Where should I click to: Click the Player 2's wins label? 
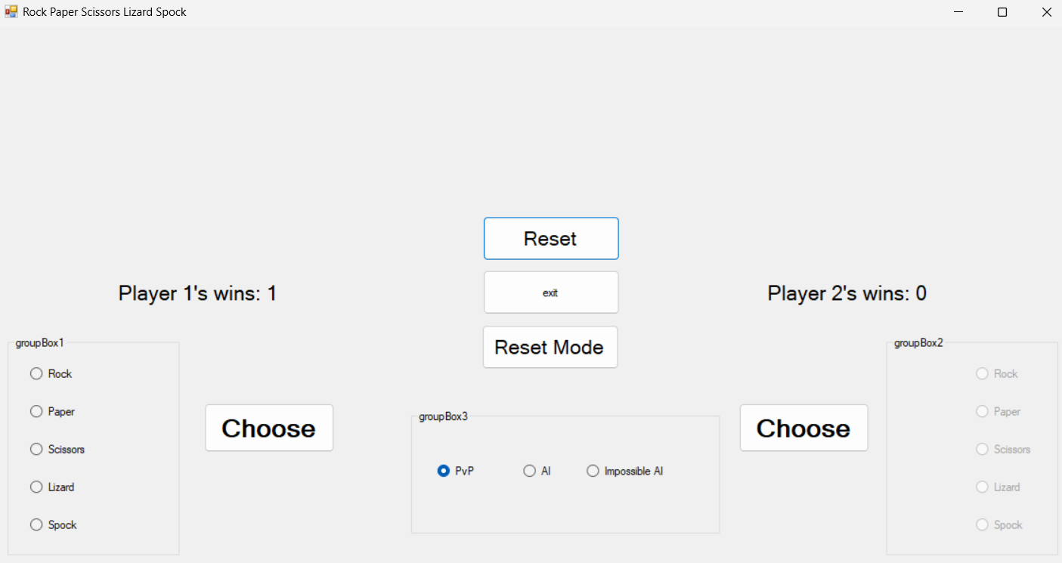[847, 293]
